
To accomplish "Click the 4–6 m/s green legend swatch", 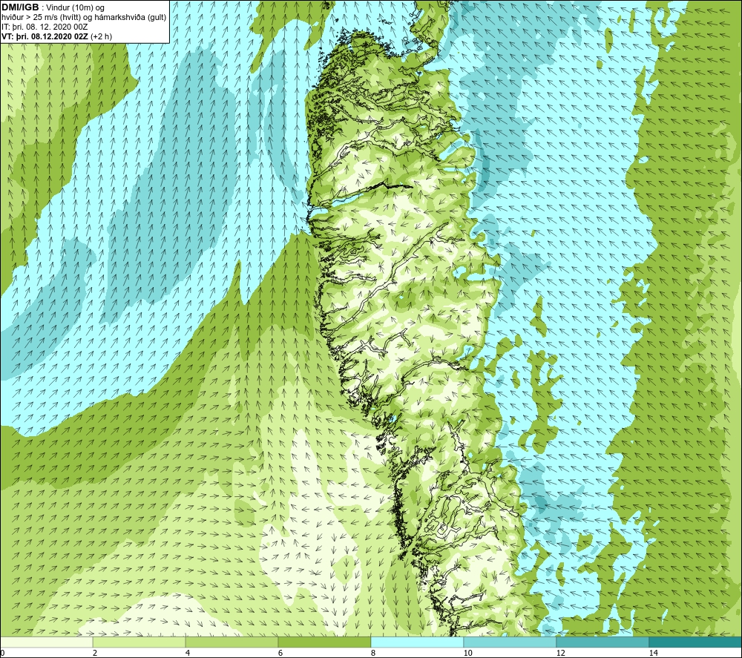I will [x=232, y=642].
